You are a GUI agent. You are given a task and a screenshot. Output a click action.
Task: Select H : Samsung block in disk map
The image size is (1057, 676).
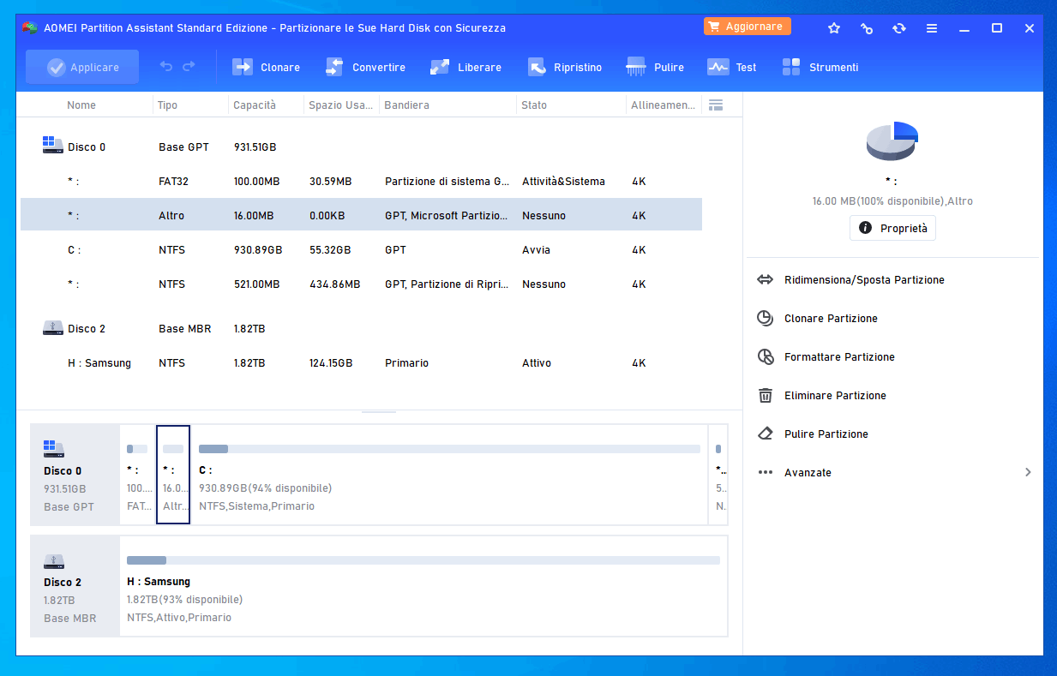point(423,586)
